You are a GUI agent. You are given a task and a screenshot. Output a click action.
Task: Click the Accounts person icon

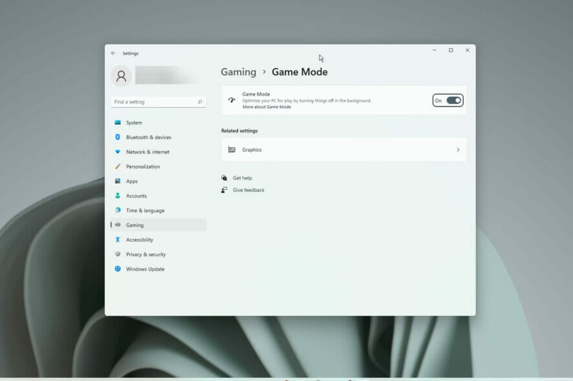point(118,196)
